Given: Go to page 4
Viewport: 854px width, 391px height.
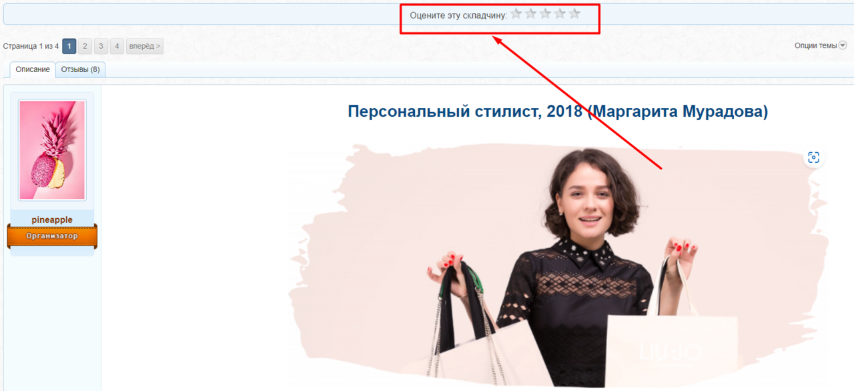Looking at the screenshot, I should (x=117, y=46).
